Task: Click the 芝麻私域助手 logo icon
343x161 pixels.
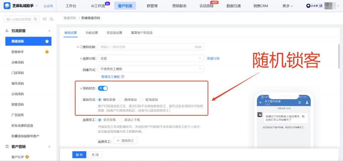Action: [x=7, y=6]
